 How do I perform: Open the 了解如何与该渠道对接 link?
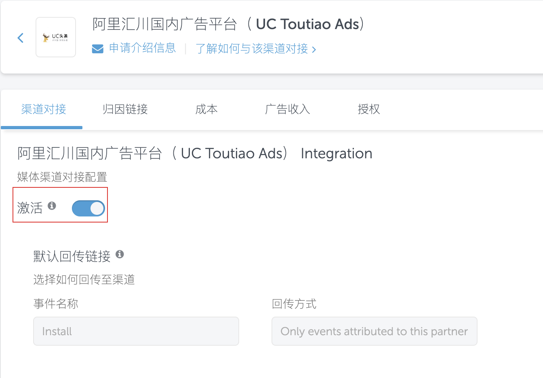pyautogui.click(x=252, y=49)
